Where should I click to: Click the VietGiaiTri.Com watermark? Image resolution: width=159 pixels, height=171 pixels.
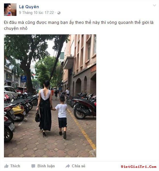point(139,167)
